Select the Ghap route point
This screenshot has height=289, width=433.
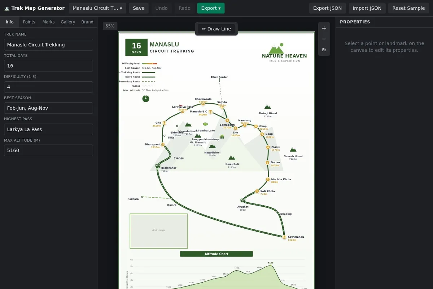point(256,126)
